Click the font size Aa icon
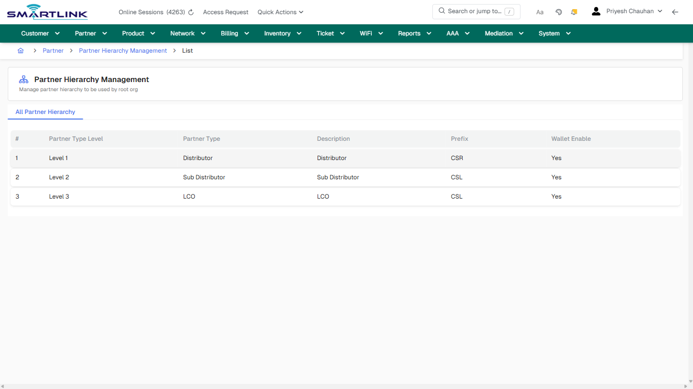 540,12
